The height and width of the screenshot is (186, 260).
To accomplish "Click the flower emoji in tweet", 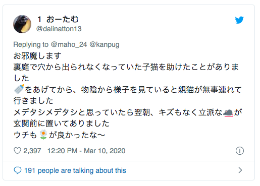I will [x=43, y=135].
